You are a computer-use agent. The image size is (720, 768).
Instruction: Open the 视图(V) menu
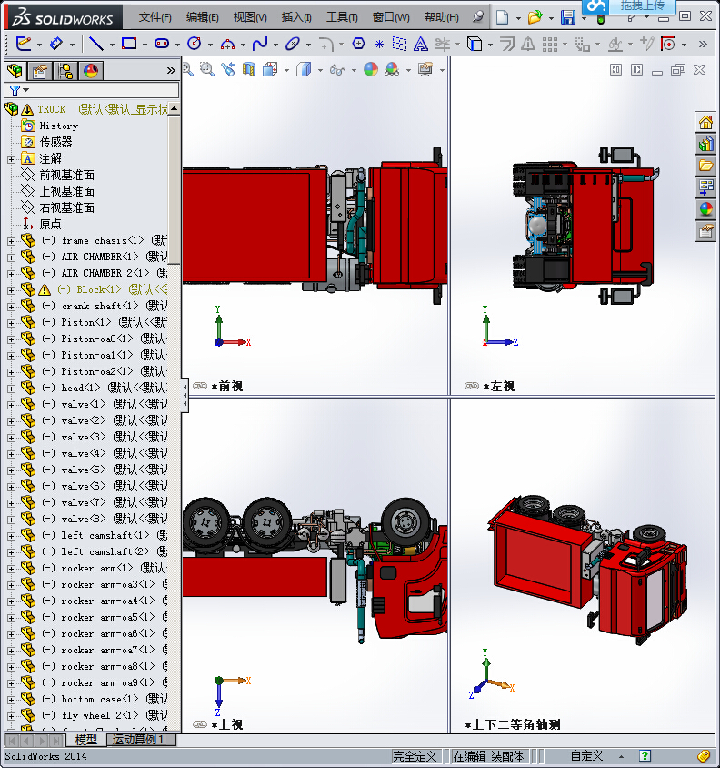(250, 17)
